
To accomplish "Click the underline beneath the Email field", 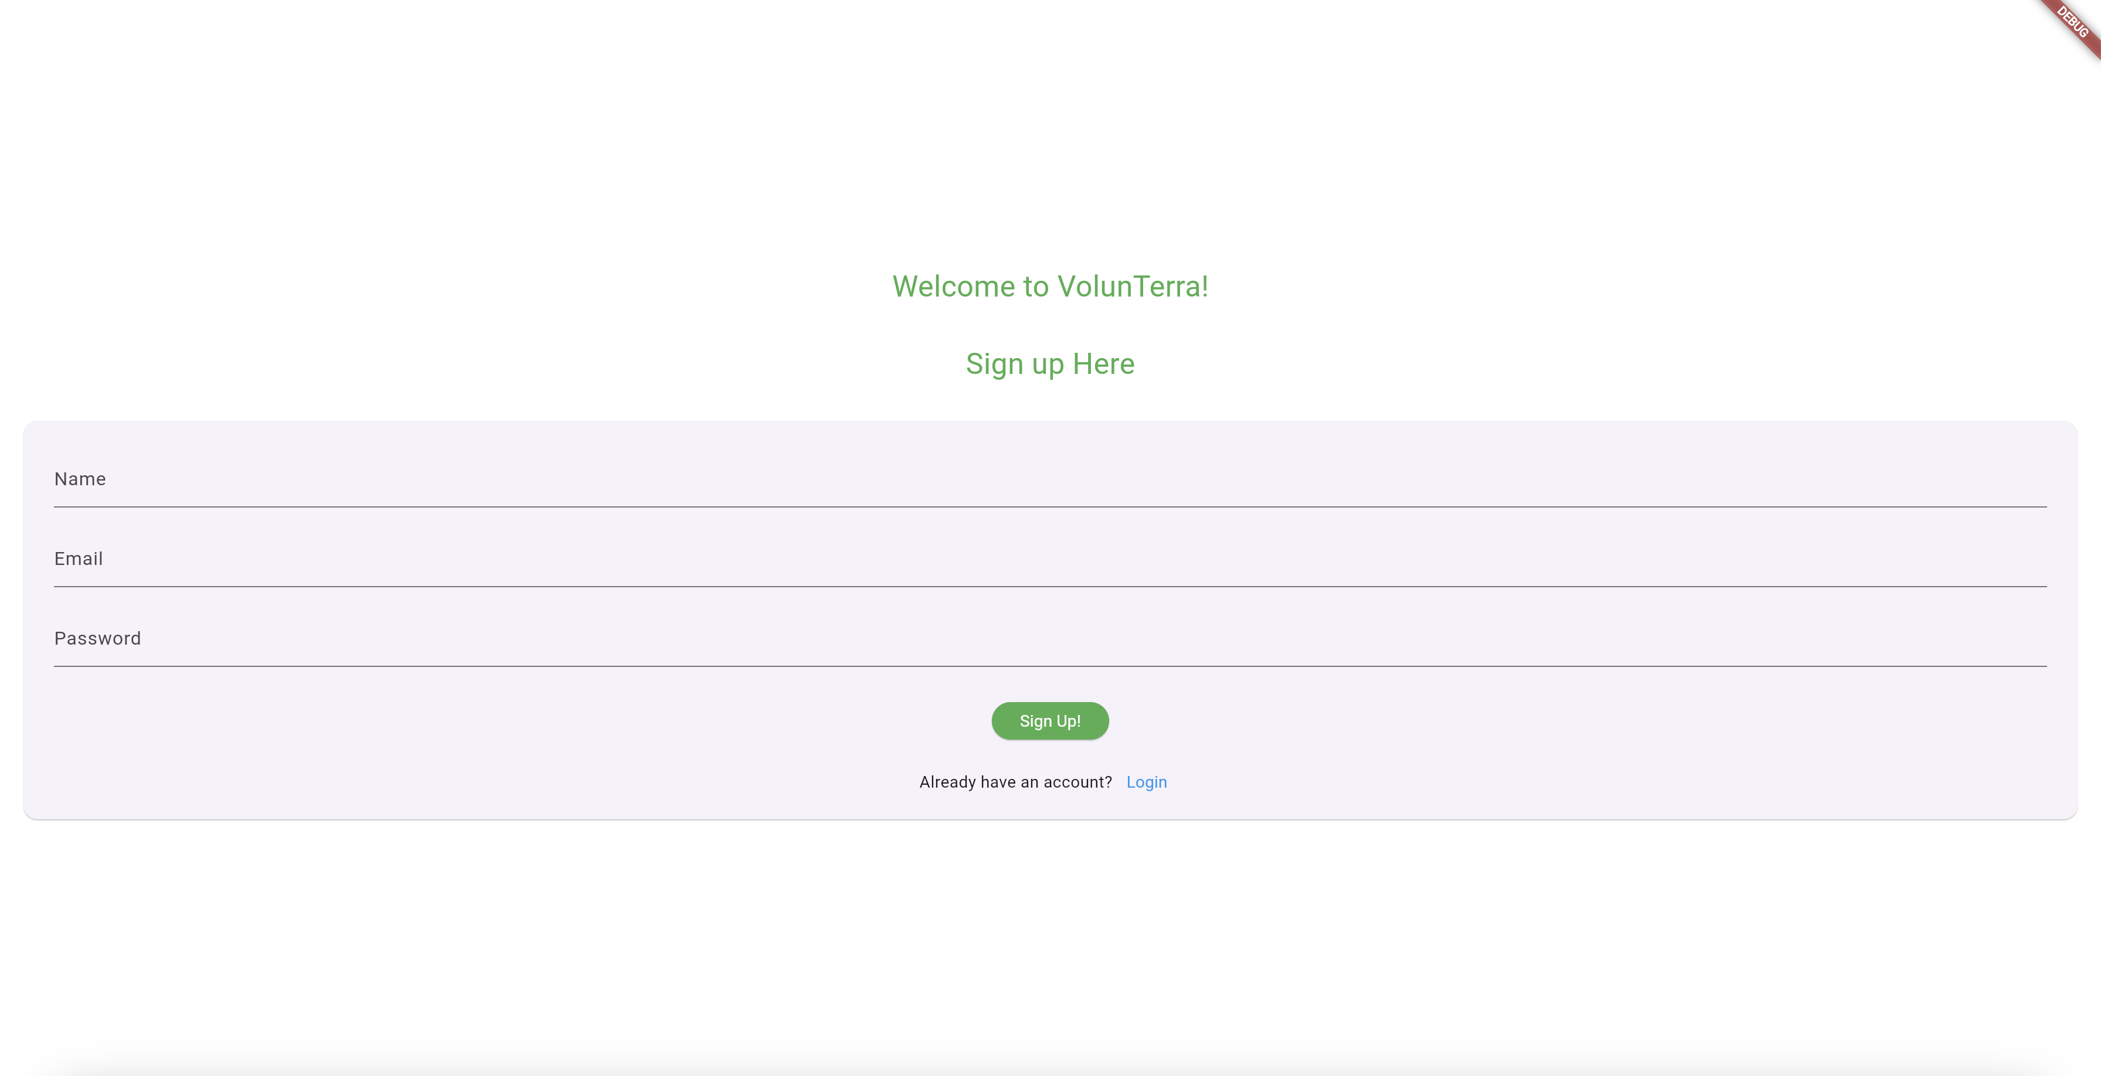I will [1050, 587].
